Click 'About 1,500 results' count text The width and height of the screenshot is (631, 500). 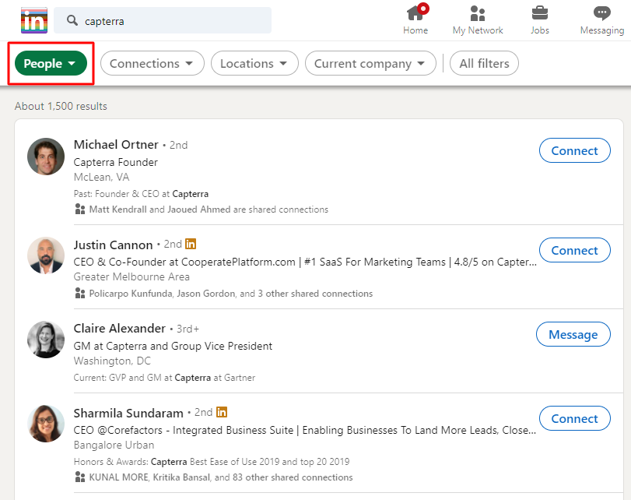click(x=61, y=107)
